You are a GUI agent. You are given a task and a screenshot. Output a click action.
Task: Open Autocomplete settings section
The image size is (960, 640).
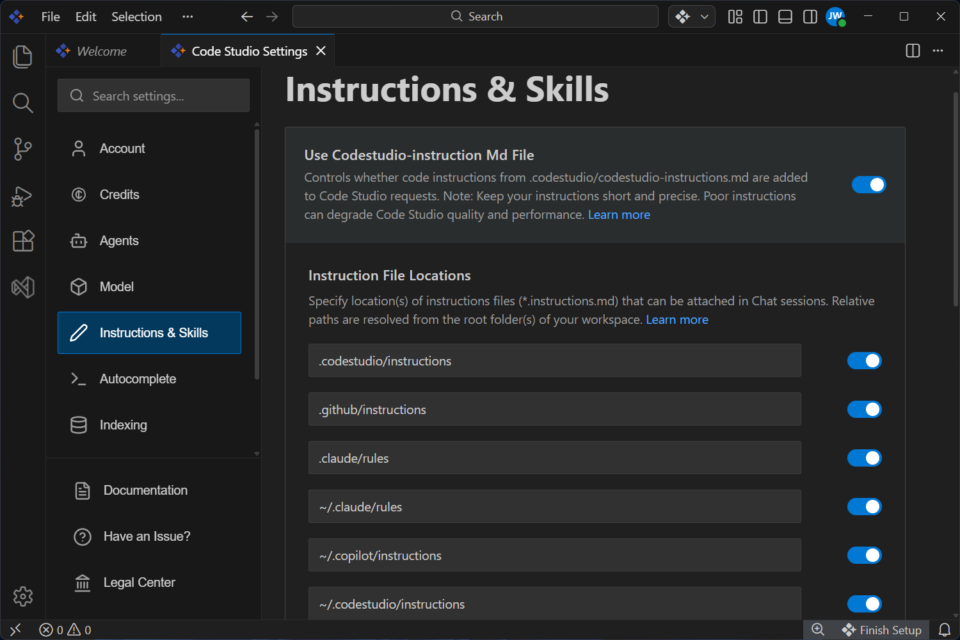(149, 379)
